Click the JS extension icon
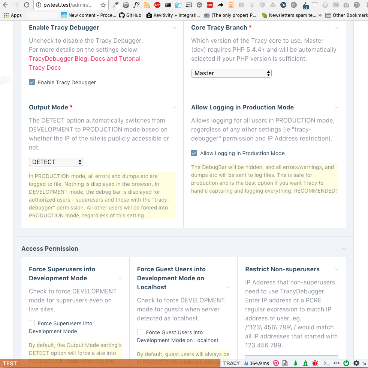This screenshot has width=368, height=368. click(x=305, y=5)
